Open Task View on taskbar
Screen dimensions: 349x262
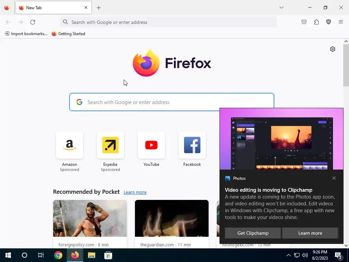[x=41, y=255]
